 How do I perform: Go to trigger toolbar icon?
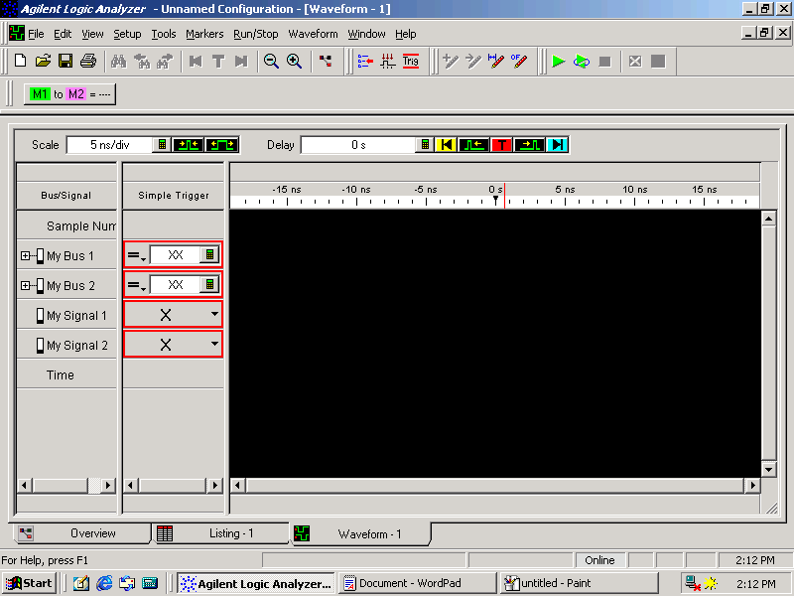coord(218,62)
